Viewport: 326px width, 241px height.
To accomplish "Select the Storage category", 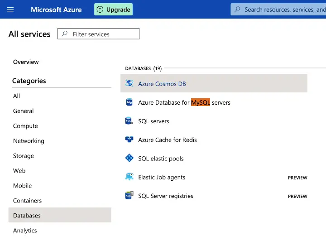I will coord(24,156).
